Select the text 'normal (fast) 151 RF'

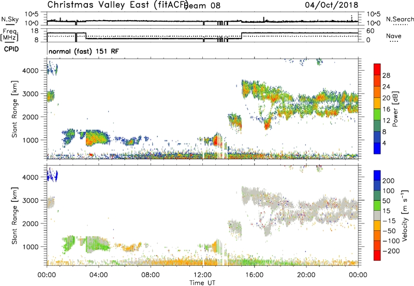pyautogui.click(x=84, y=51)
